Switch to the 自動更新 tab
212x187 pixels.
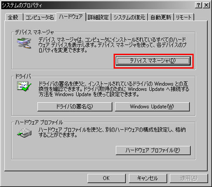pos(161,17)
